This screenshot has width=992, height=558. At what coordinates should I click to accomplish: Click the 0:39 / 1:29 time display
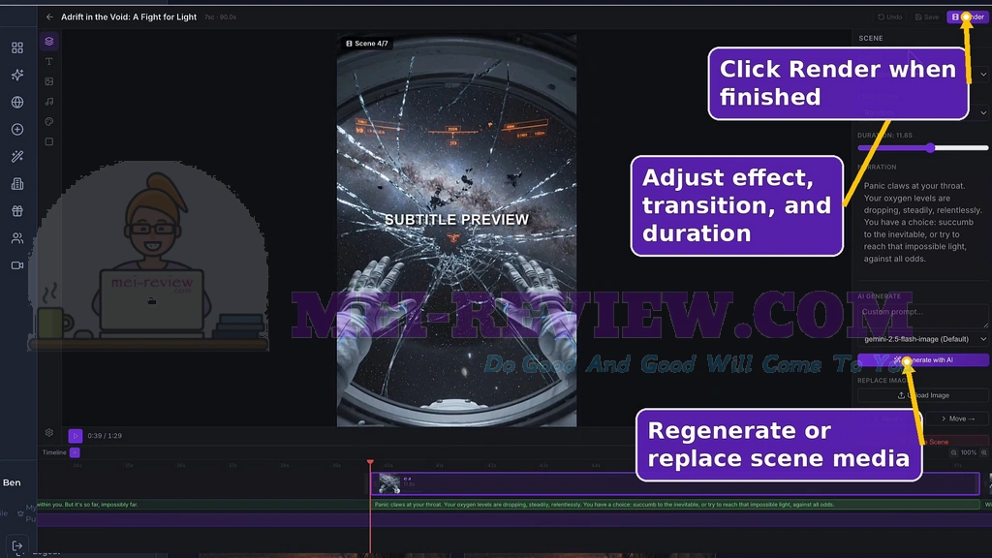(x=105, y=435)
